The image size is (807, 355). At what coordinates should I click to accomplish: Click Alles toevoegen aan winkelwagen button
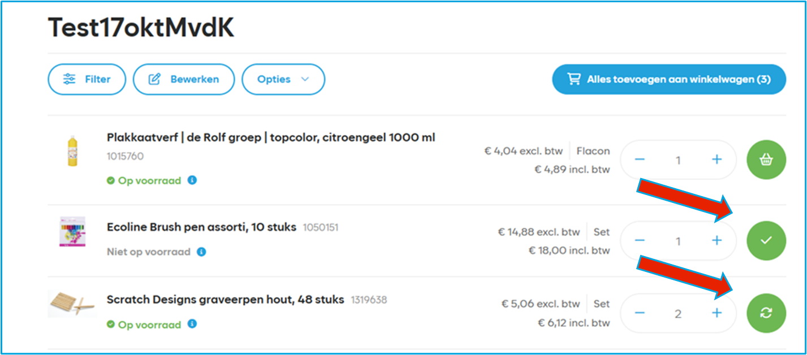click(668, 79)
